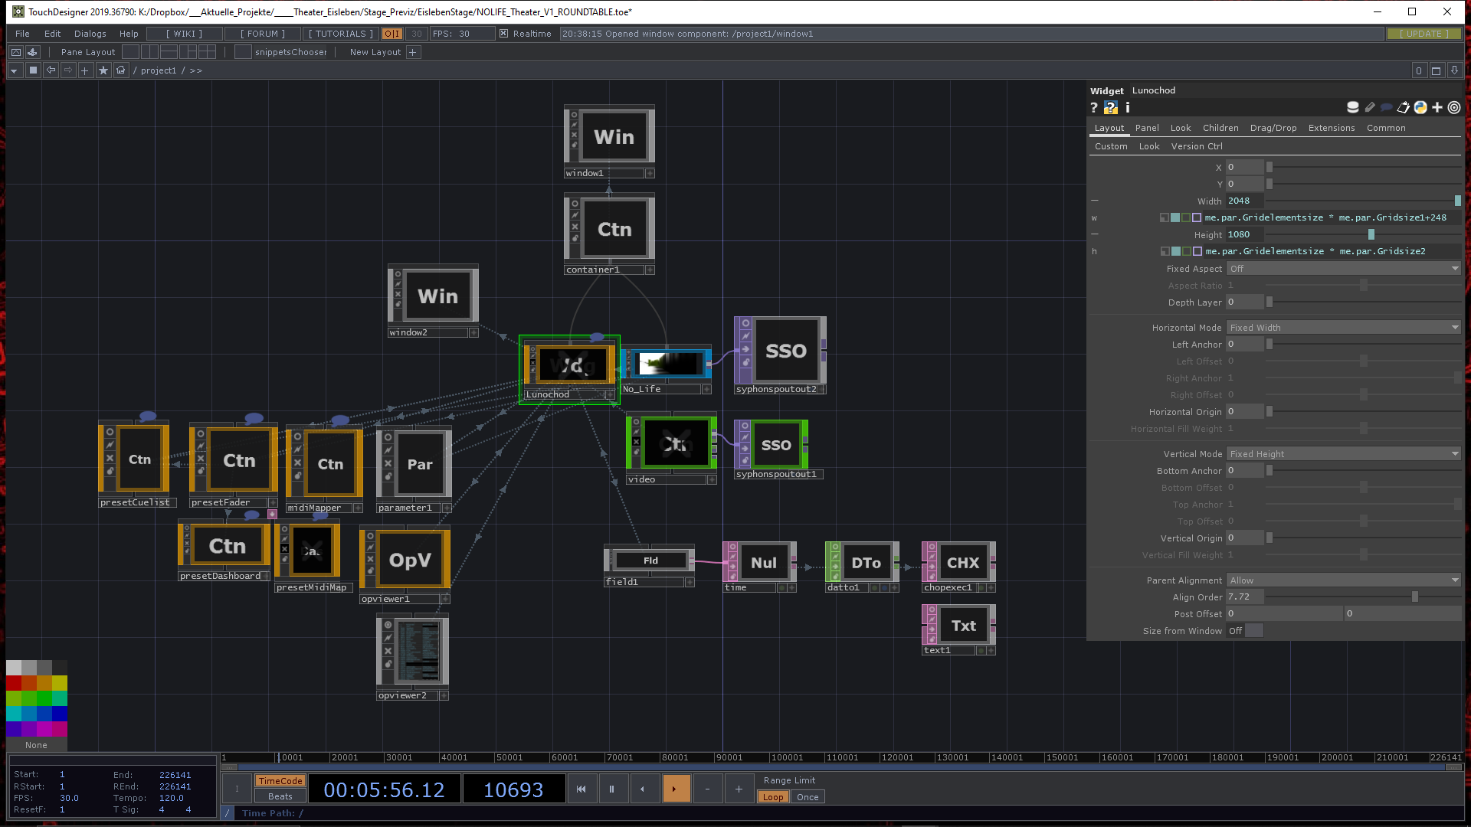Edit the Align Order value field
Screen dimensions: 1471x827
1245,597
